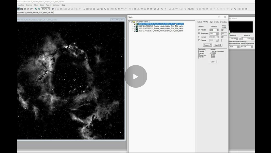
Task: Open the Help menu
Action: pyautogui.click(x=63, y=5)
